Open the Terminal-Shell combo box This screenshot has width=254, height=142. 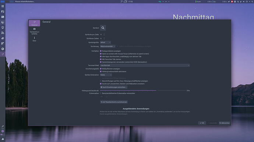(145, 66)
